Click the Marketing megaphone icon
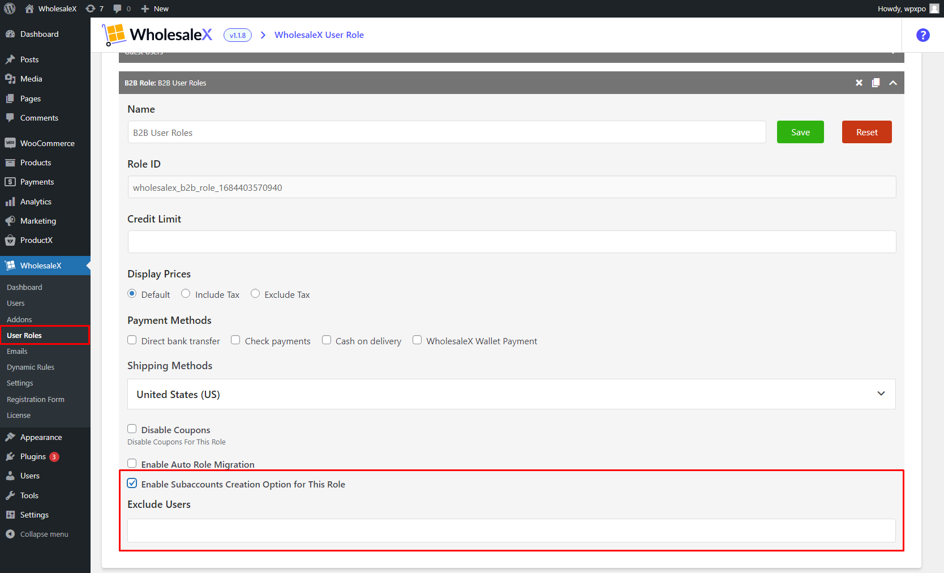 10,221
